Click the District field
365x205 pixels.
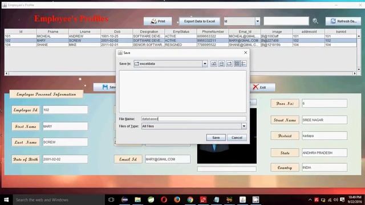[x=325, y=136]
